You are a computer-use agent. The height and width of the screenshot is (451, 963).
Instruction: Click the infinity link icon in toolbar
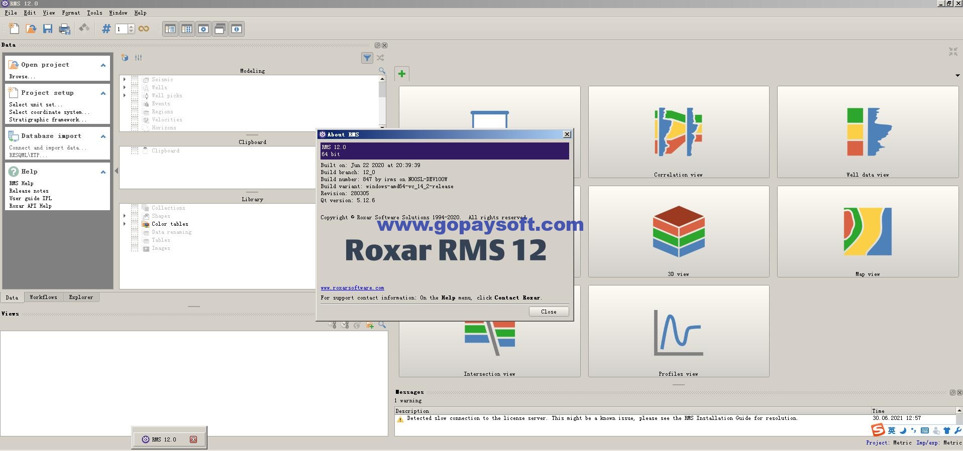(x=144, y=29)
